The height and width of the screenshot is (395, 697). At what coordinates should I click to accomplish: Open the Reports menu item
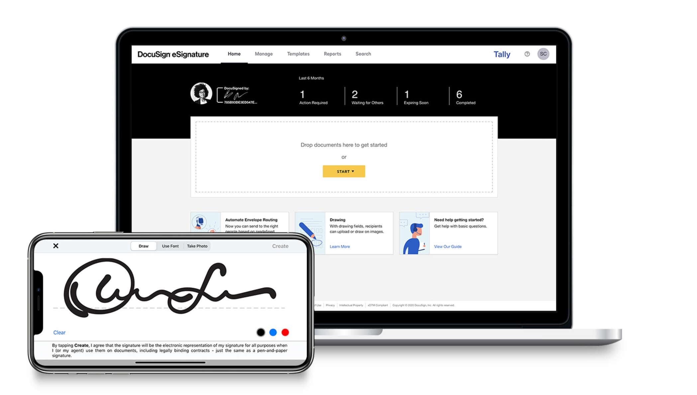pos(333,54)
